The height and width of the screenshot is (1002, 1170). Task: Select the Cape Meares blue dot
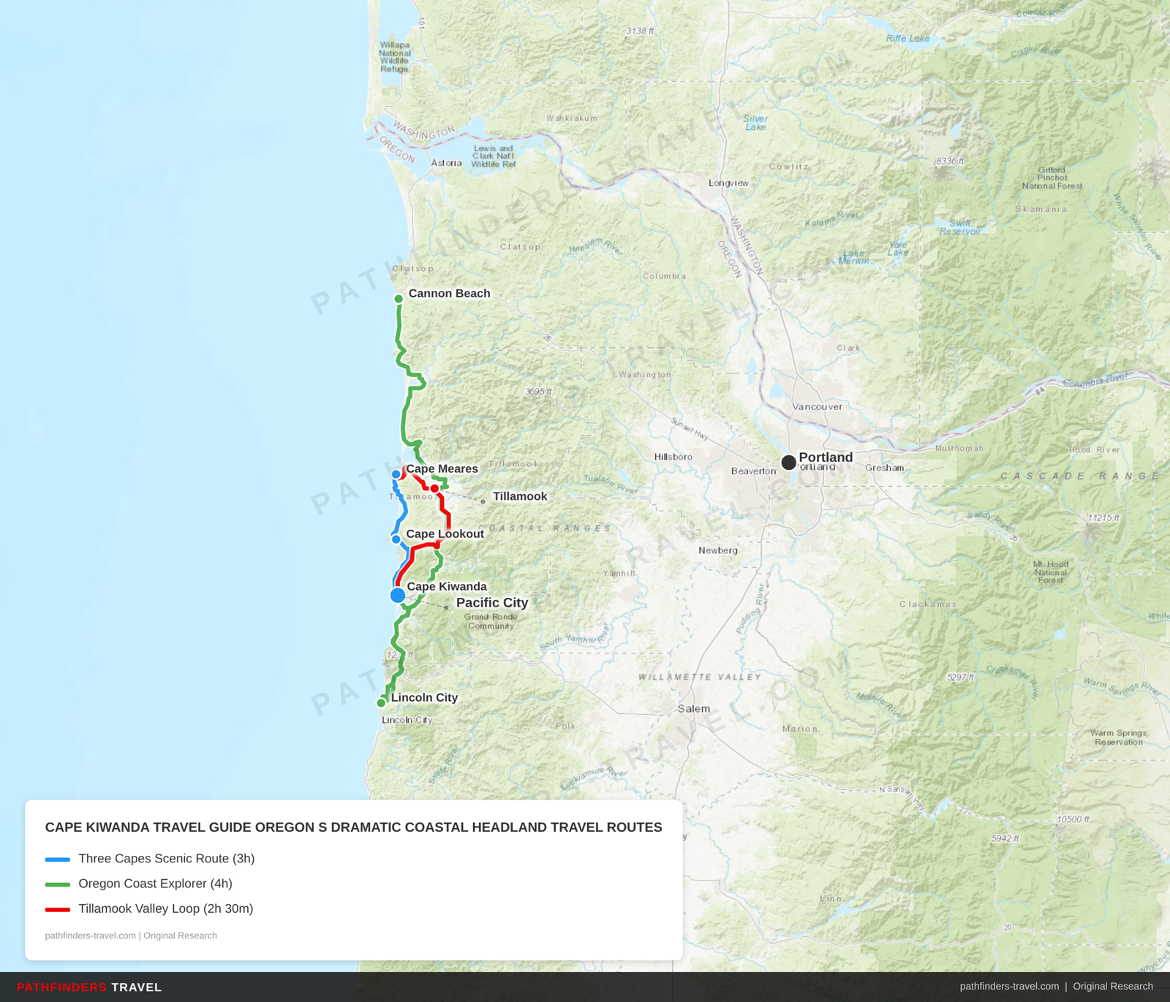(x=396, y=474)
